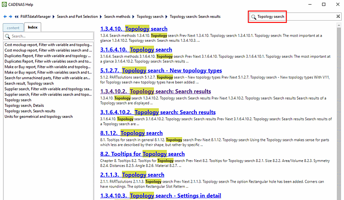Select index entry Cost mockup report, variables search and...
The width and height of the screenshot is (344, 200).
tap(48, 50)
